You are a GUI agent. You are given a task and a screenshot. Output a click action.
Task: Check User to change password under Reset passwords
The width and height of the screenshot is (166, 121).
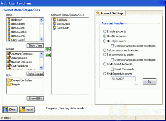[x=112, y=46]
